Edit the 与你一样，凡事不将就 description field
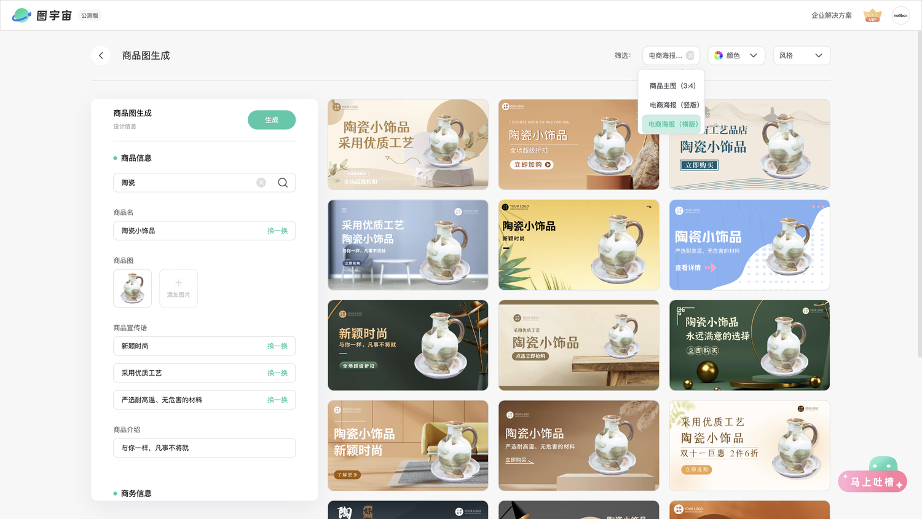This screenshot has width=922, height=519. pyautogui.click(x=204, y=448)
